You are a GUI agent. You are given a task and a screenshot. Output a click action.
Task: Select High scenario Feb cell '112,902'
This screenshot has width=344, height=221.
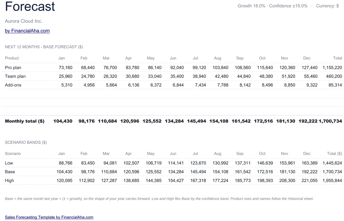coord(87,181)
